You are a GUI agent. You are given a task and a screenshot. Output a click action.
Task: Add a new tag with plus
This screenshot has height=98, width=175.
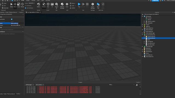click(x=23, y=27)
